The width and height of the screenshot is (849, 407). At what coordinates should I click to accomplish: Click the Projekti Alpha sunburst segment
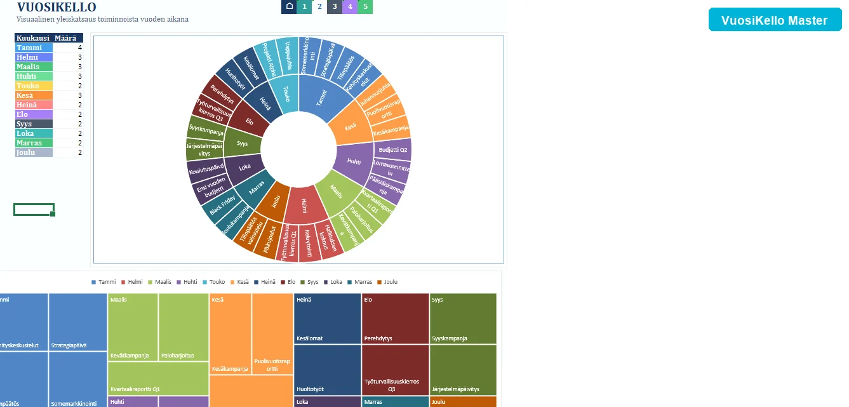coord(267,61)
